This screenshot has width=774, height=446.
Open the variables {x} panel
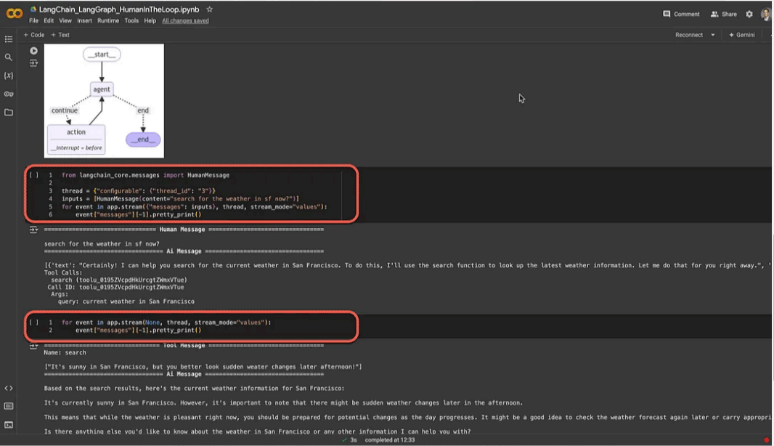click(9, 76)
